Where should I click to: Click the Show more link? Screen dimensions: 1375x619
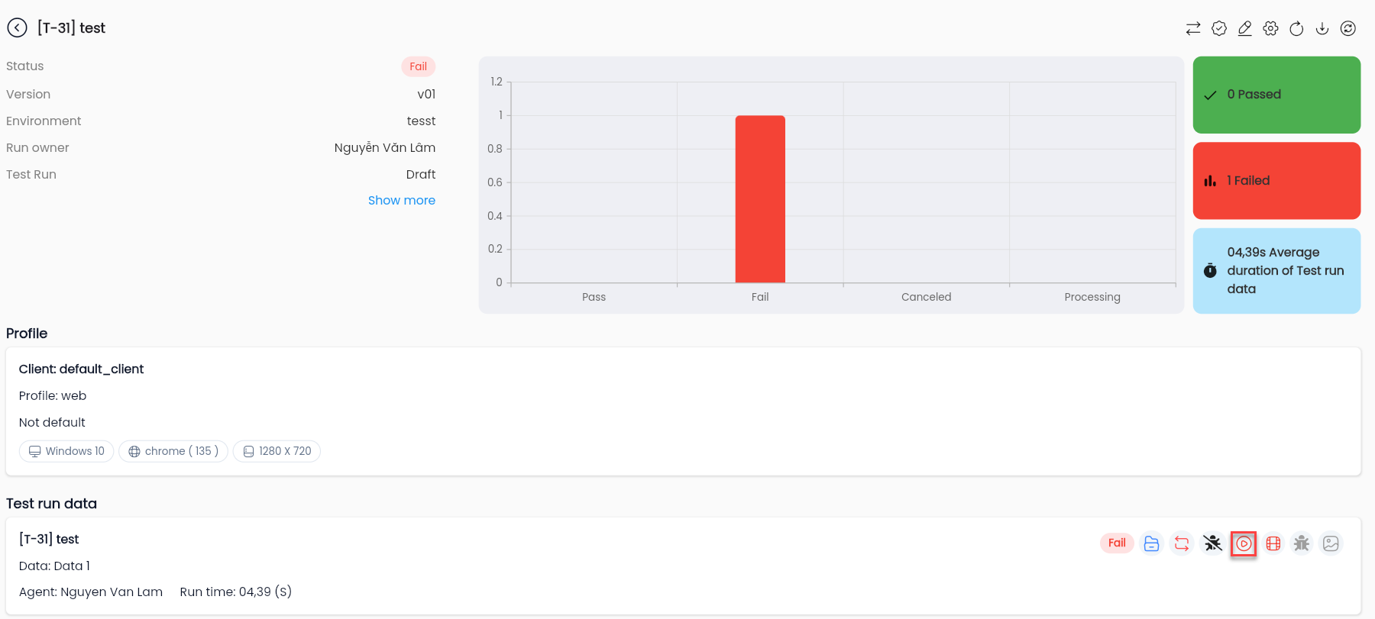(402, 201)
